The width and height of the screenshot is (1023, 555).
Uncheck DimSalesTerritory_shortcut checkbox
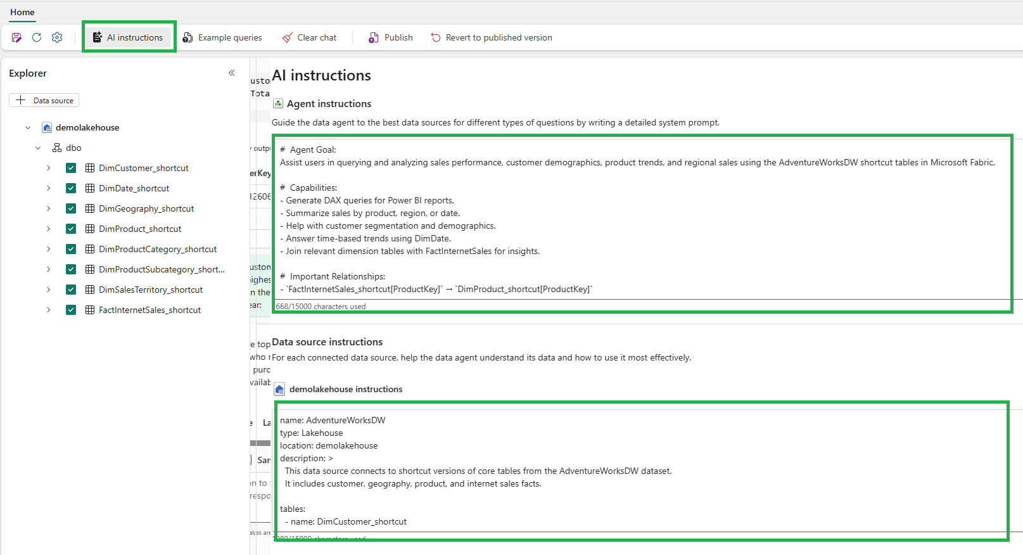tap(71, 290)
